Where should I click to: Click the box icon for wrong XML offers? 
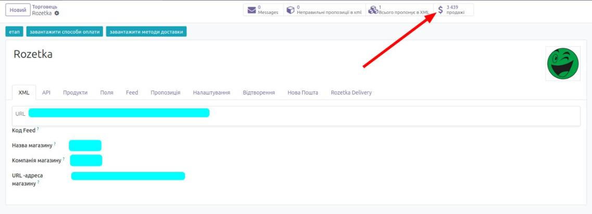290,10
